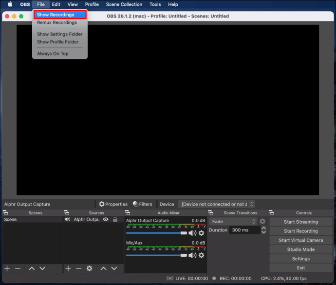Open the Fade transition dropdown
336x285 pixels.
click(x=233, y=221)
